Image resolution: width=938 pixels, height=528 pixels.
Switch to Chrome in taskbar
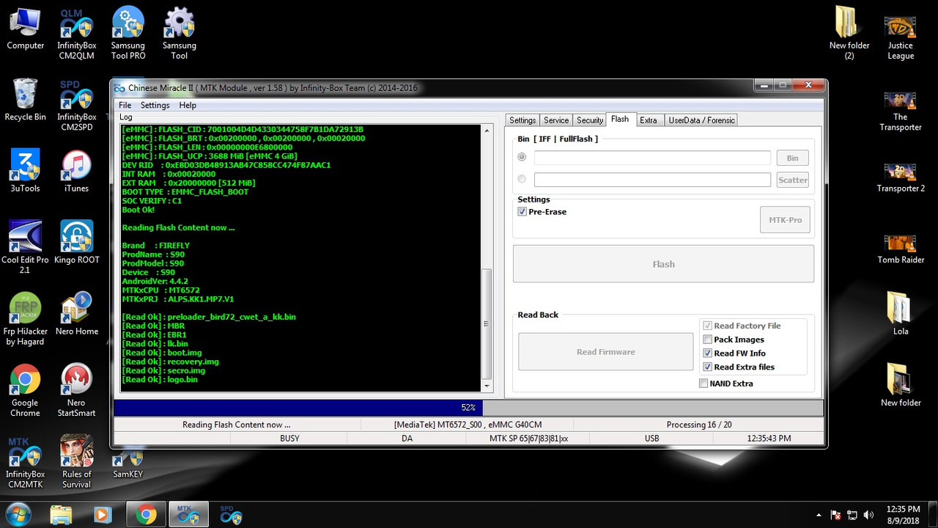click(x=146, y=515)
